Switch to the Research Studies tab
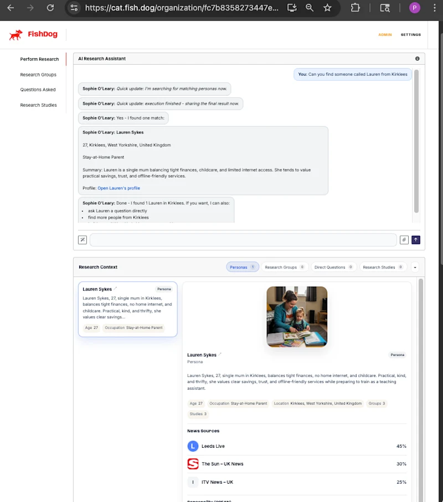 tap(383, 267)
